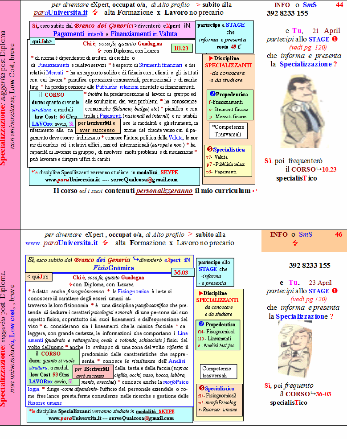The width and height of the screenshot is (347, 439).
Task: Click '❸Specialistica' heading listing v7- Valuta
Action: (226, 149)
